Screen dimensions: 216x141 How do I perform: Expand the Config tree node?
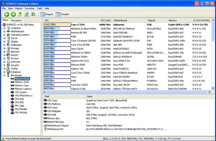click(x=4, y=69)
